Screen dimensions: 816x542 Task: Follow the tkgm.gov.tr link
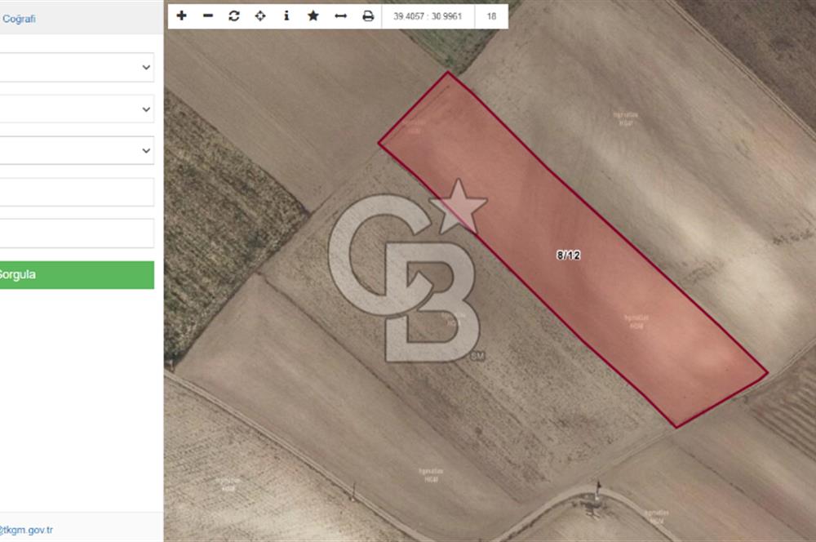click(x=26, y=530)
